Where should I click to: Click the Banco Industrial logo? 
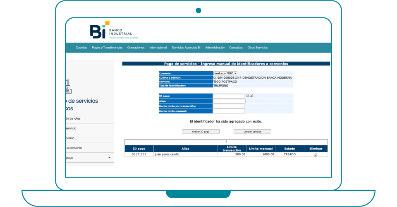[110, 30]
